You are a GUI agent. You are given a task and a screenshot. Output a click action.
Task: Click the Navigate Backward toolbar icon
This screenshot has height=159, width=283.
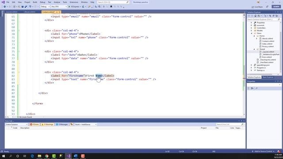click(5, 7)
